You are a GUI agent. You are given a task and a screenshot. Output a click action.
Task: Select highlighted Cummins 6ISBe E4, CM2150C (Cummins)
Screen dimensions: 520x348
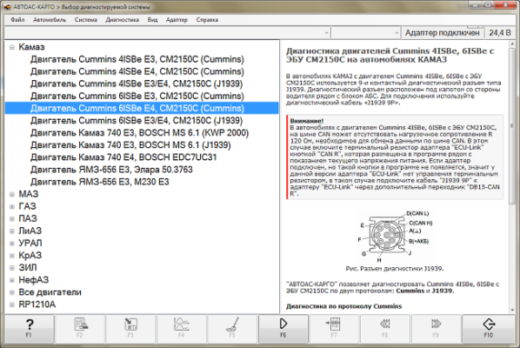[x=142, y=108]
